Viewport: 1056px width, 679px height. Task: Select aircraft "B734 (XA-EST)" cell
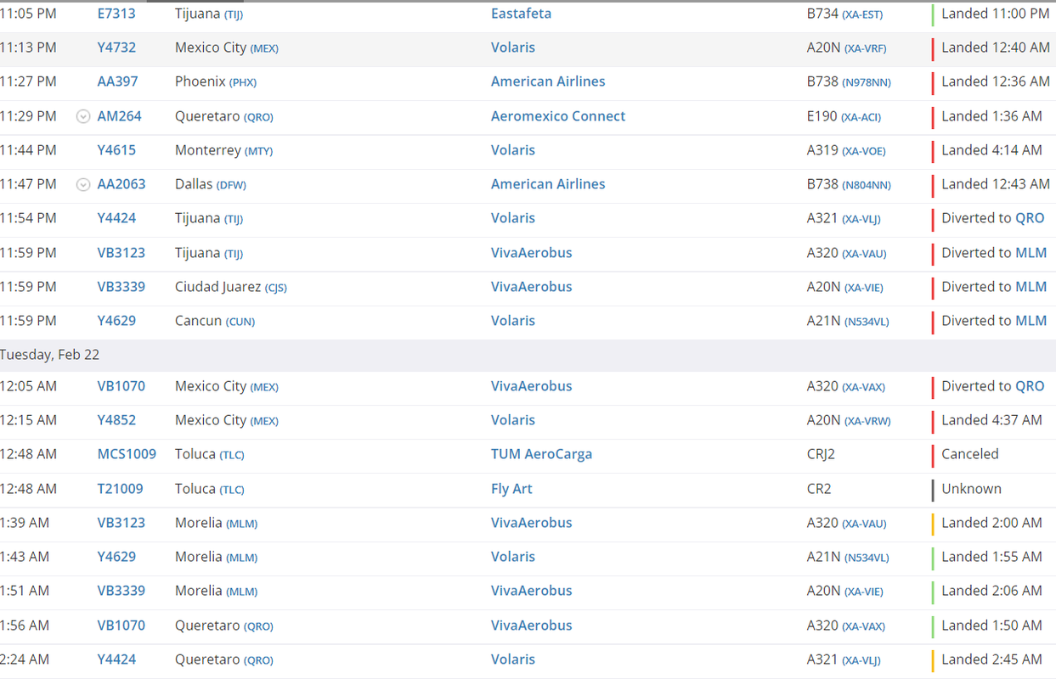pos(846,14)
